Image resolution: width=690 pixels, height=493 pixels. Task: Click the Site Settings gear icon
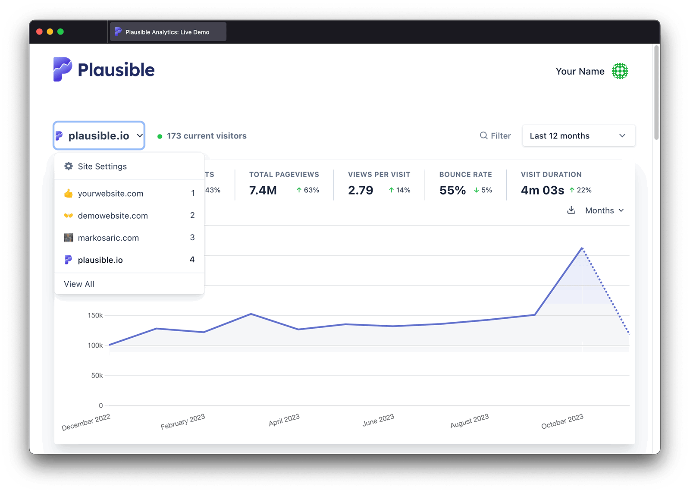(69, 166)
